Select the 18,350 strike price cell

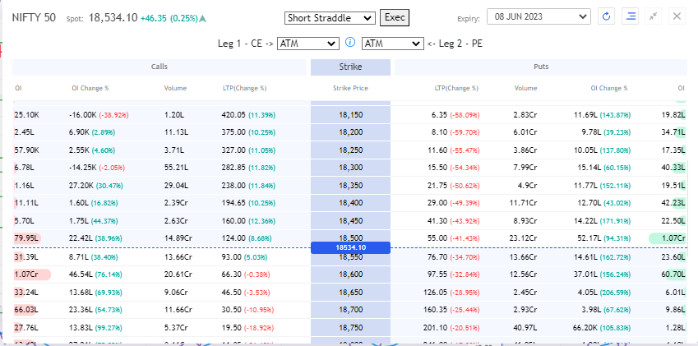pyautogui.click(x=350, y=186)
